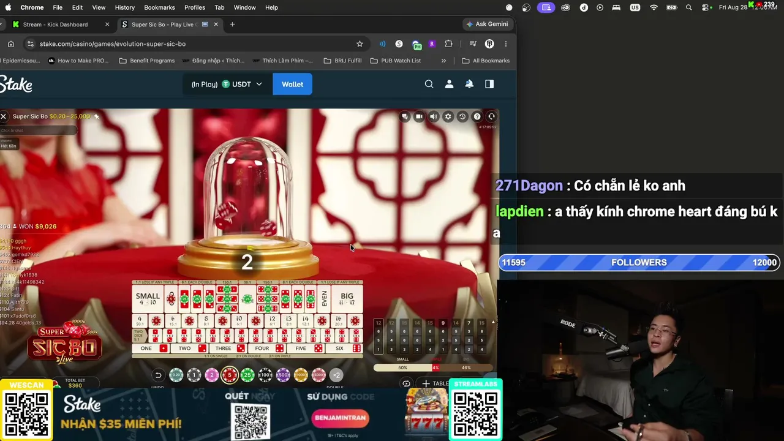Select the yellow 1000 chip
The width and height of the screenshot is (784, 441).
[x=301, y=375]
